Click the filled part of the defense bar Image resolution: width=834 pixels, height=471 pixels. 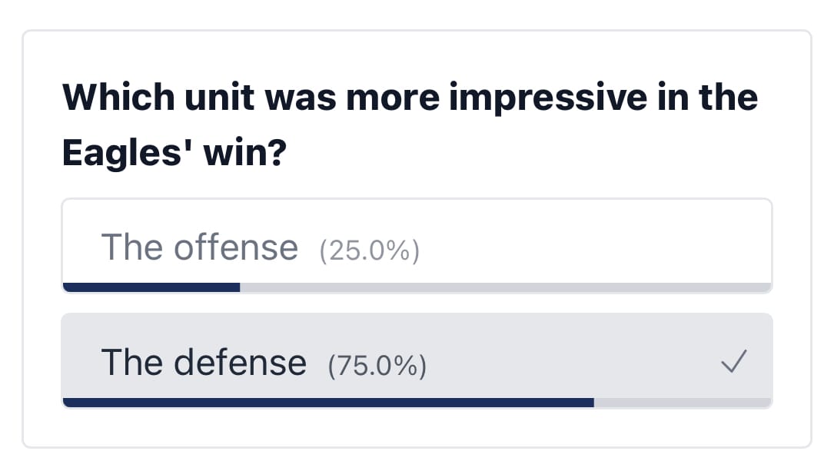[x=328, y=403]
